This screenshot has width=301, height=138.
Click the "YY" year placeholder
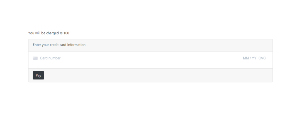(x=254, y=58)
